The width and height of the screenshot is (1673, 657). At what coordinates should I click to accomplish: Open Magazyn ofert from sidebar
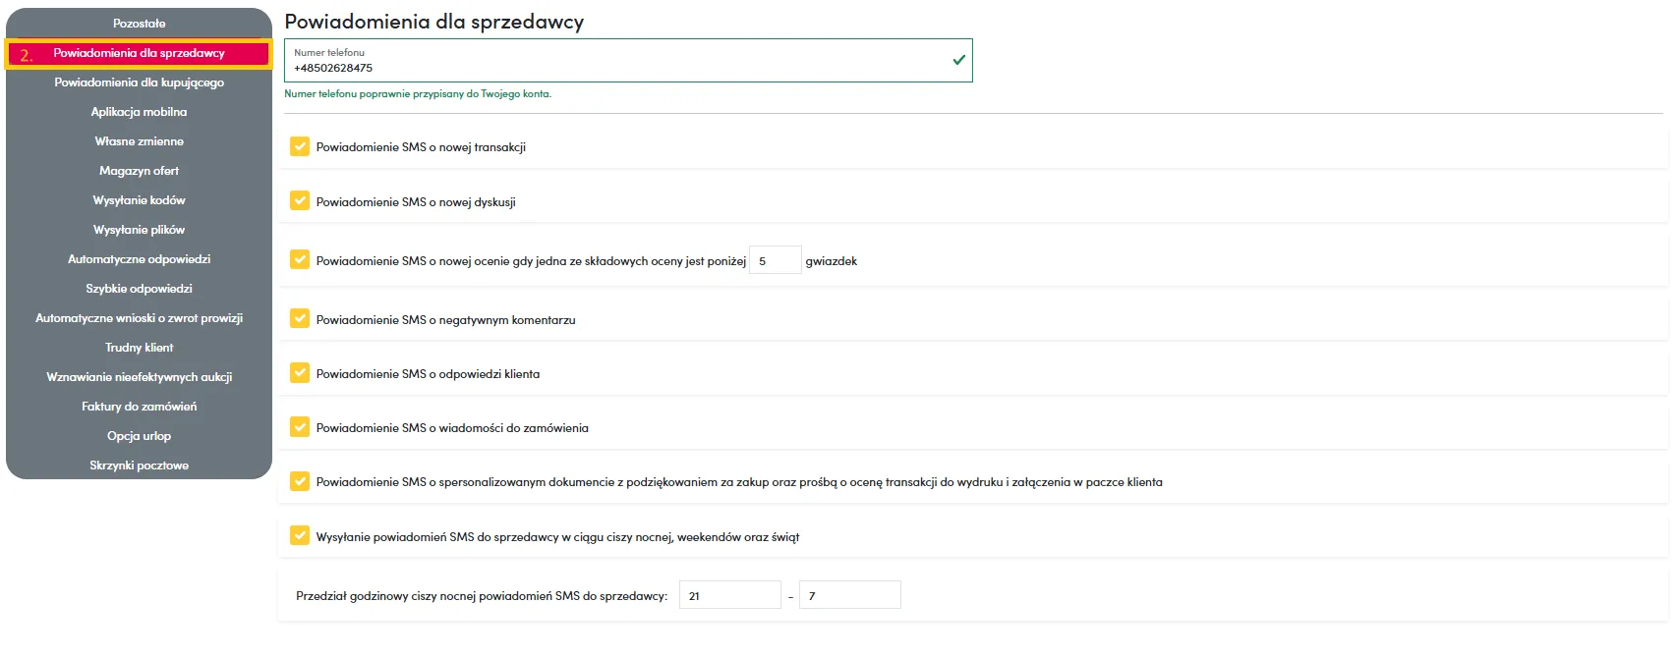[139, 171]
